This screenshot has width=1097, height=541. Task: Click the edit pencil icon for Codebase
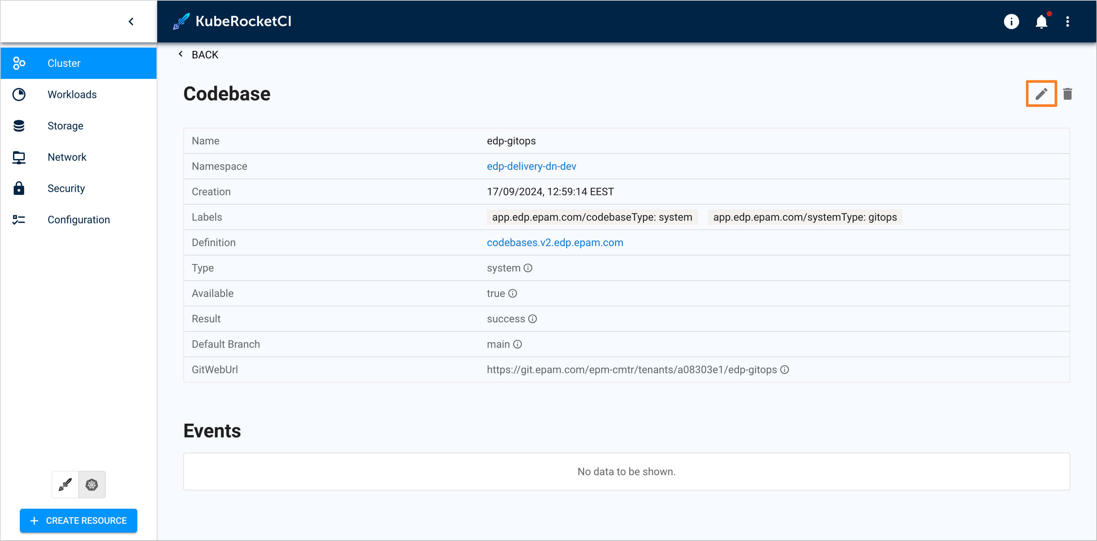click(x=1041, y=94)
